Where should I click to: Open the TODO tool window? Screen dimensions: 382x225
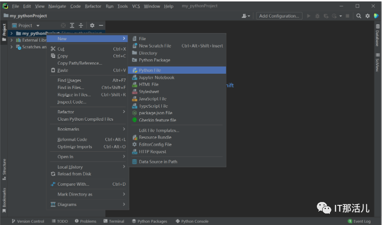60,221
